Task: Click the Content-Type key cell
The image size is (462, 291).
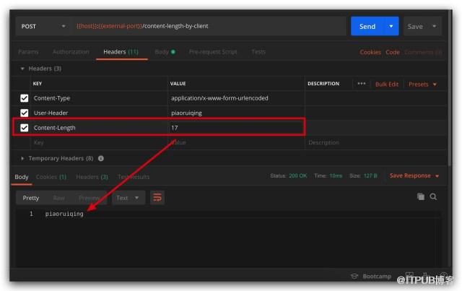Action: tap(99, 98)
